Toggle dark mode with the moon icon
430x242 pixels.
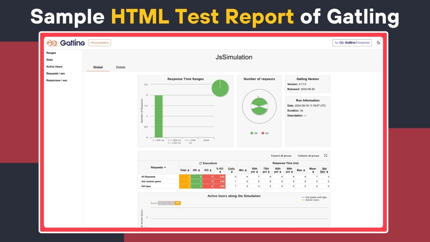click(378, 43)
